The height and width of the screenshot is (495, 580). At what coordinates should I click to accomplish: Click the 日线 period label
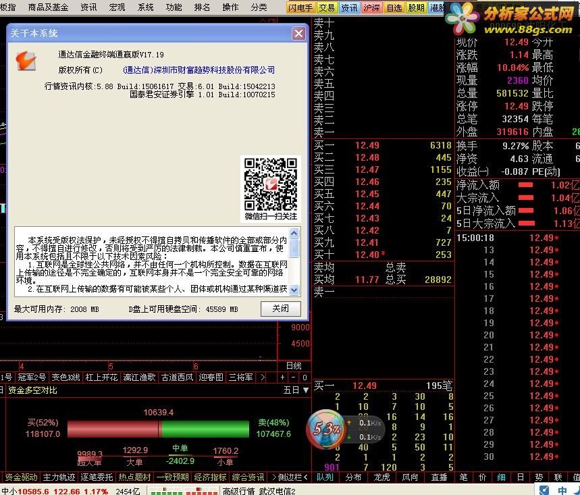pos(294,366)
